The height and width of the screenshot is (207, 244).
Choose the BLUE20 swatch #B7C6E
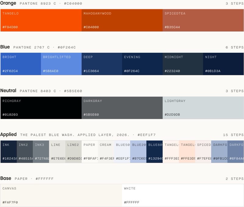[x=138, y=152]
